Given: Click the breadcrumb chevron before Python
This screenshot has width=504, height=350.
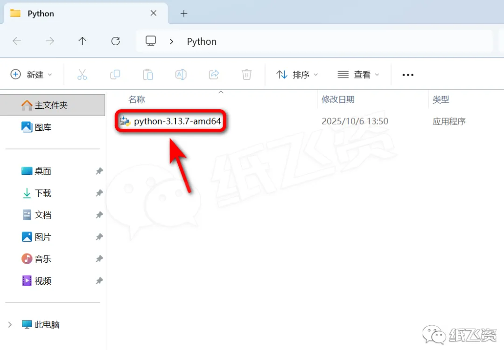Looking at the screenshot, I should coord(171,42).
